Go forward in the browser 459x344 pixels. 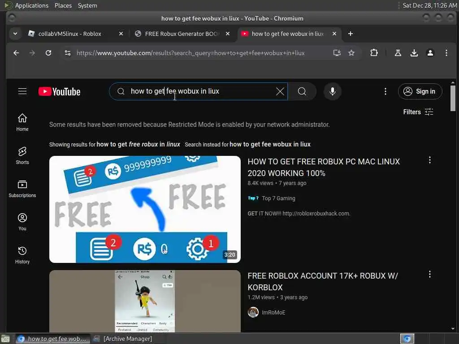tap(32, 53)
